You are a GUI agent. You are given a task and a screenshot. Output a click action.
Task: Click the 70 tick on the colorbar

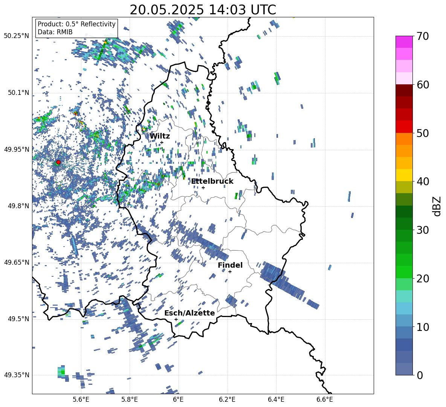click(x=423, y=37)
